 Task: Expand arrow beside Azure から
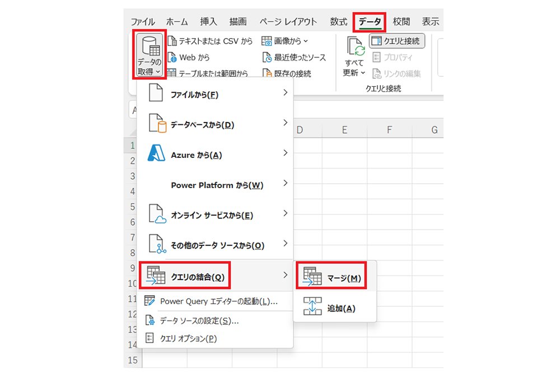pos(286,153)
